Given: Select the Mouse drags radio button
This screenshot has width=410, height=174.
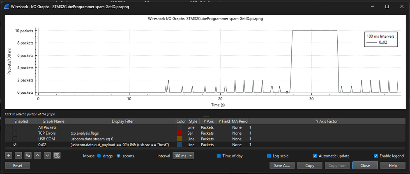Looking at the screenshot, I should pyautogui.click(x=99, y=156).
